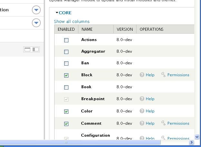
Task: Click horizontal scrollbar right arrow
Action: coord(192,142)
